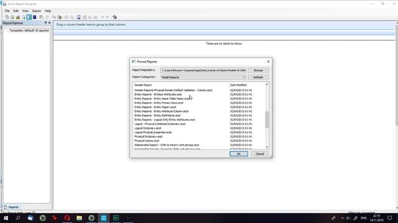Click the tag icon at toolbar end
The width and height of the screenshot is (398, 223).
[114, 17]
